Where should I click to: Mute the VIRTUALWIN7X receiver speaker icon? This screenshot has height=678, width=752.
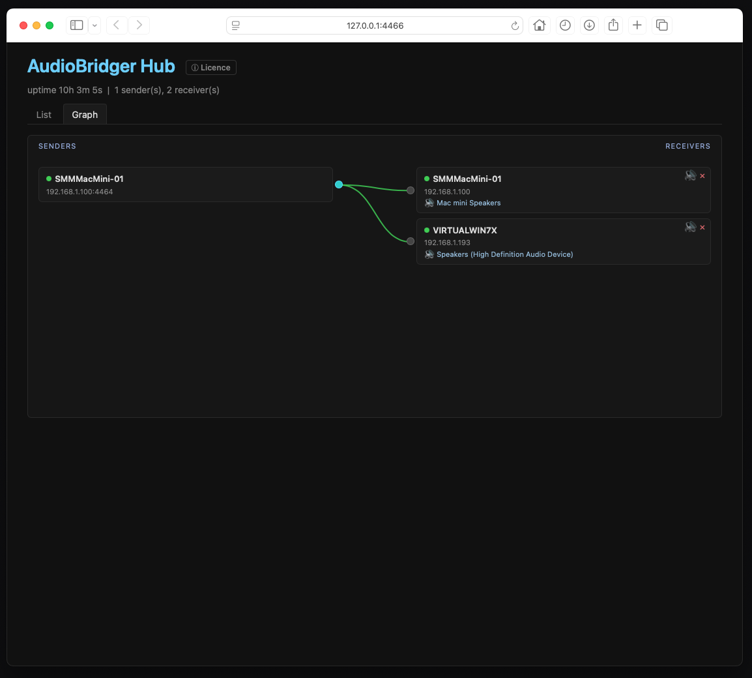pos(690,227)
